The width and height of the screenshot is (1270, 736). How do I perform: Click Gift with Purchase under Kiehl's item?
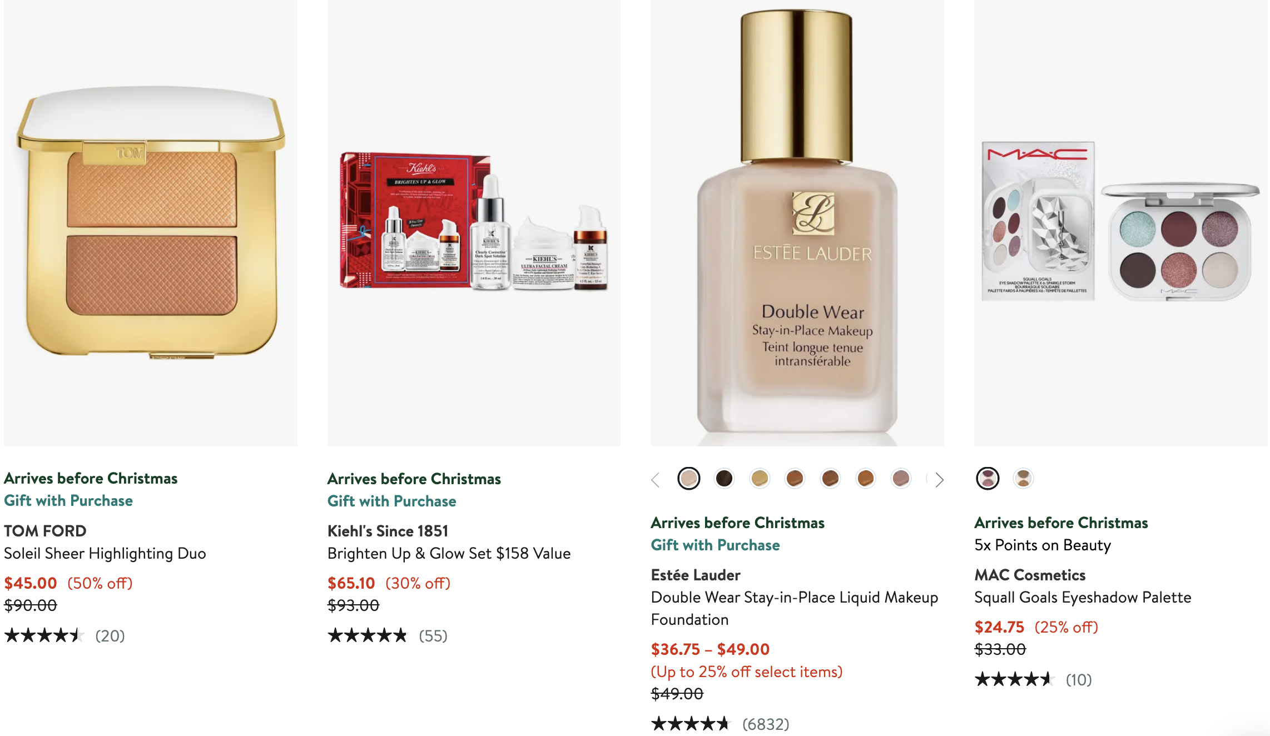point(392,501)
